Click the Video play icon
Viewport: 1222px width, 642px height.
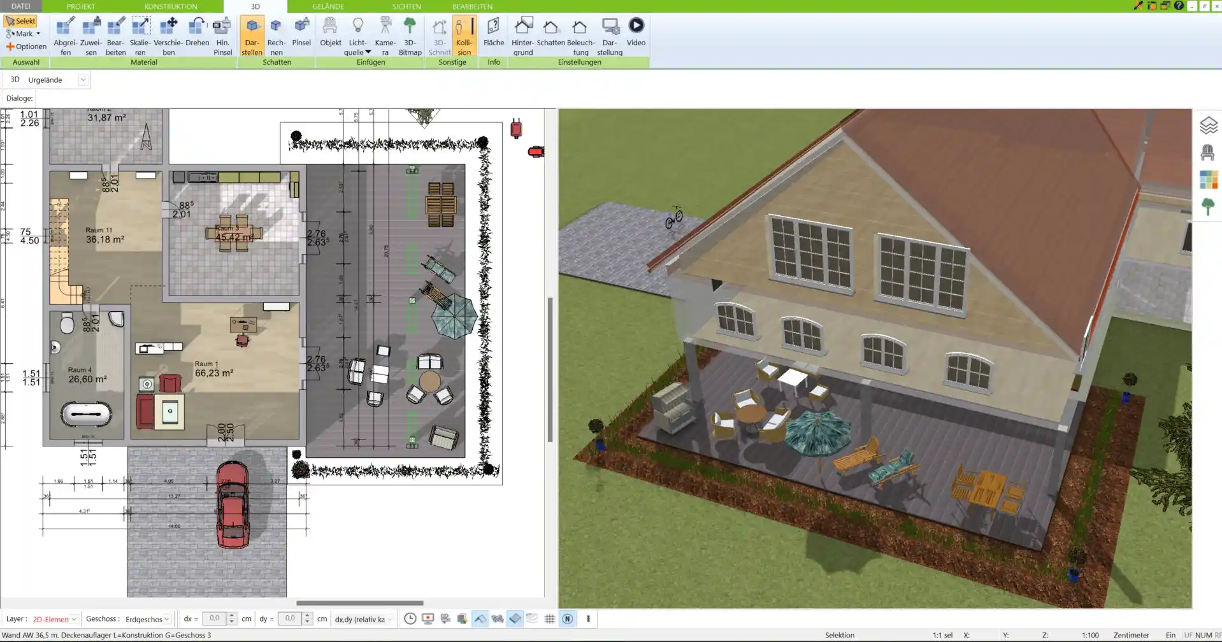pyautogui.click(x=636, y=25)
